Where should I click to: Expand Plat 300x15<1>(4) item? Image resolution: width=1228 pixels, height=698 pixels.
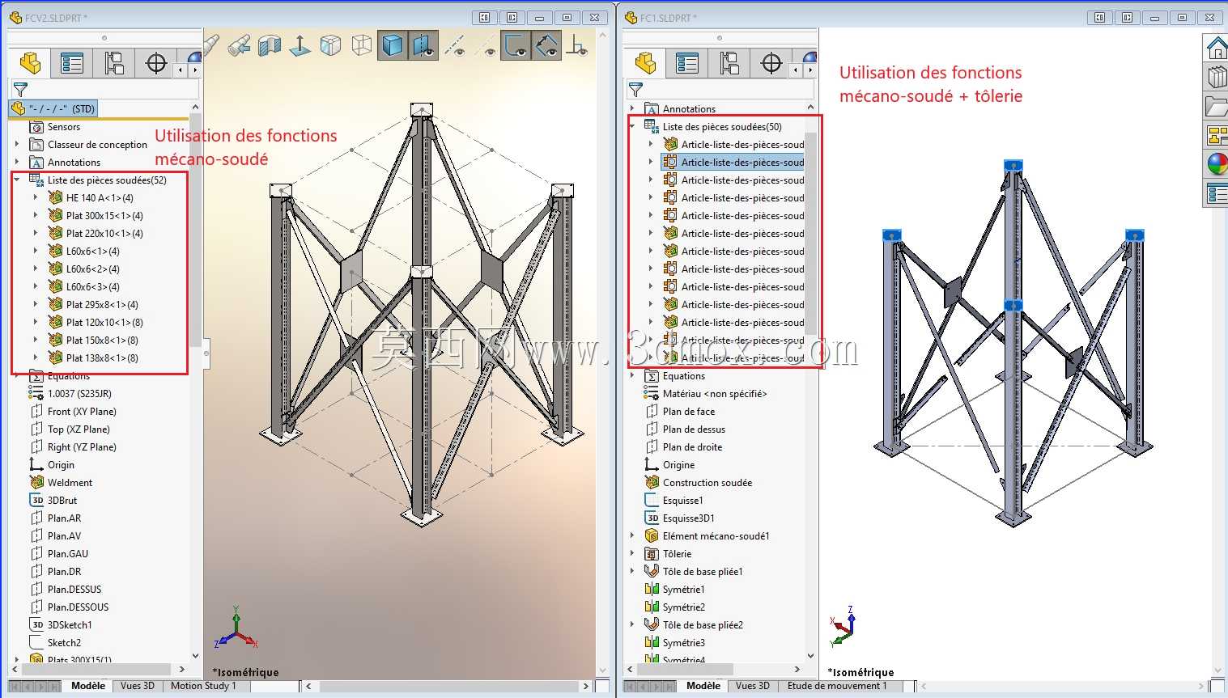(36, 215)
